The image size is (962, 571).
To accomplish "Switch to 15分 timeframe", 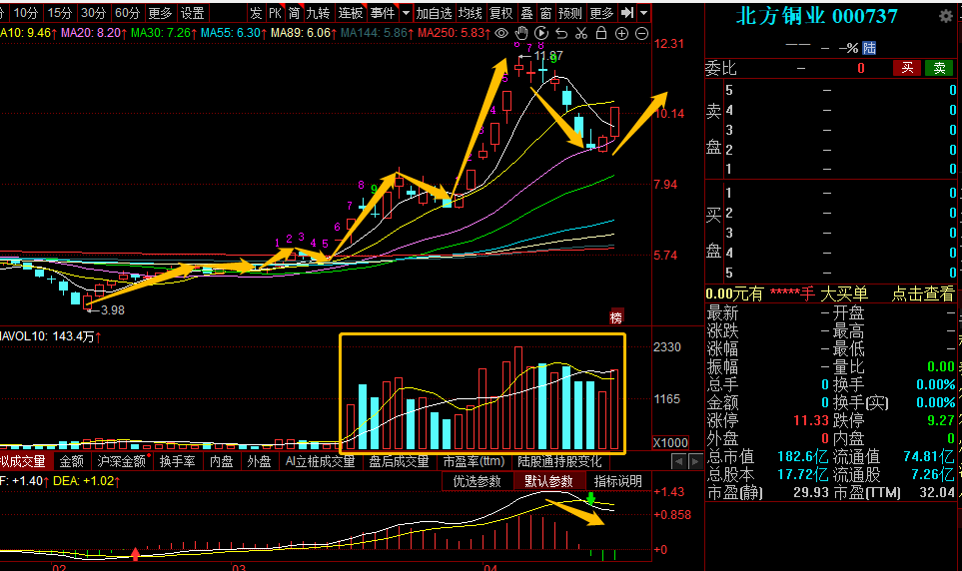I will [x=60, y=12].
